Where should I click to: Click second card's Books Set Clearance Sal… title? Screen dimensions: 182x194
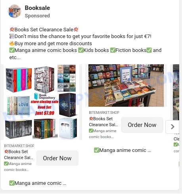[103, 122]
